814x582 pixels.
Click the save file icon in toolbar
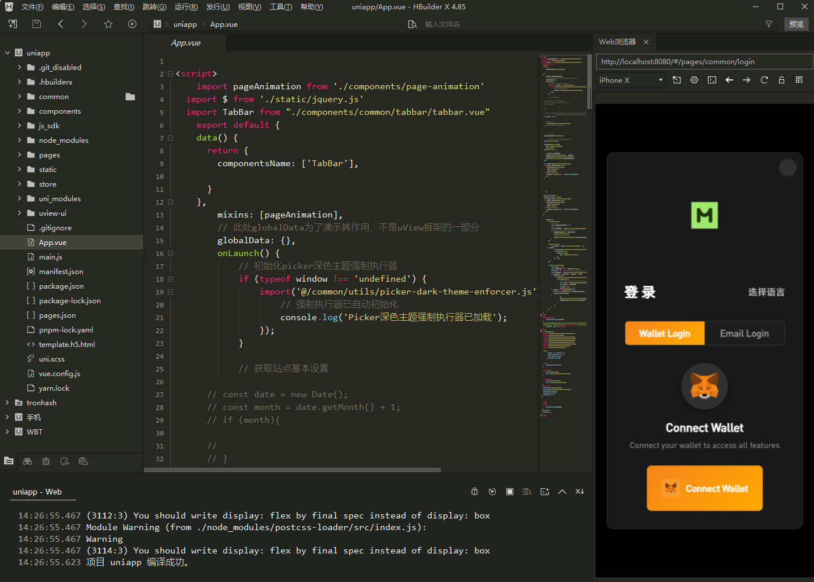coord(37,24)
